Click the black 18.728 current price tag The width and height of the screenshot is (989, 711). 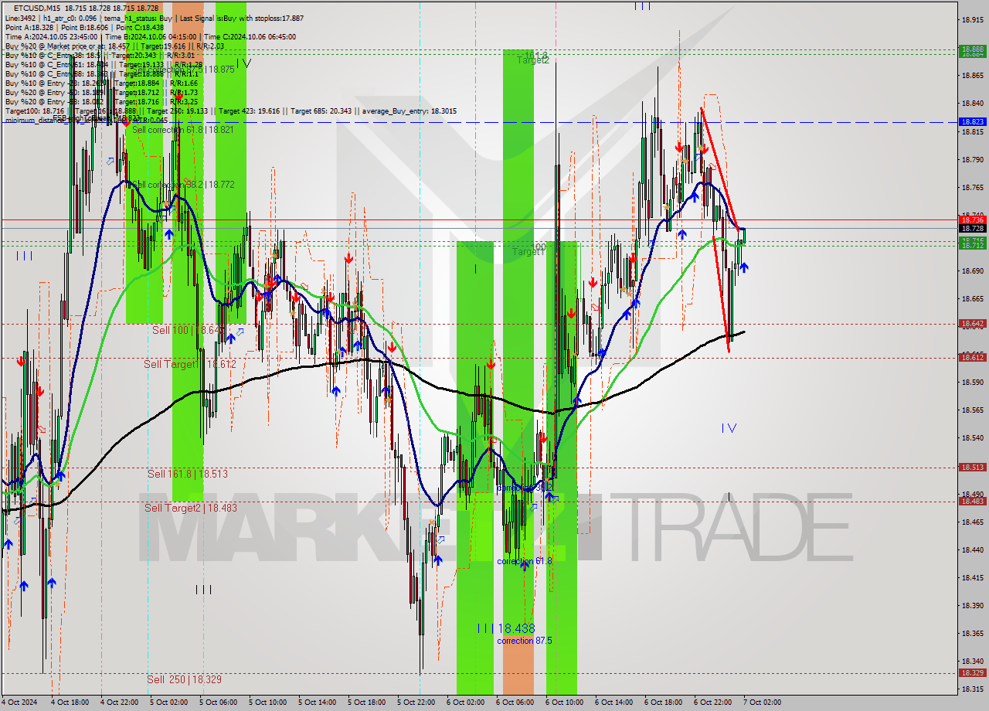pyautogui.click(x=972, y=229)
